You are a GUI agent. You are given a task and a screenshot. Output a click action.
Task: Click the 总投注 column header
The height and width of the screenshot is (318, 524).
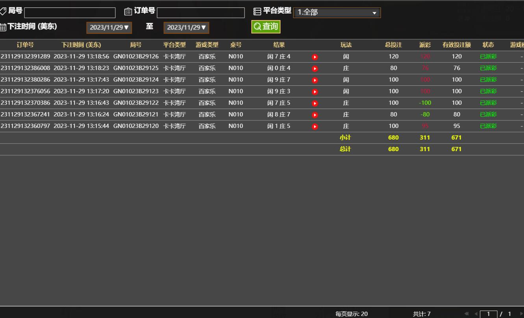click(393, 45)
